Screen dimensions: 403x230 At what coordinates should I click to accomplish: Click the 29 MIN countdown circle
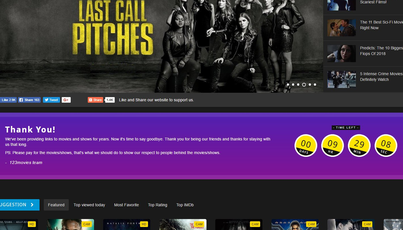(x=359, y=145)
